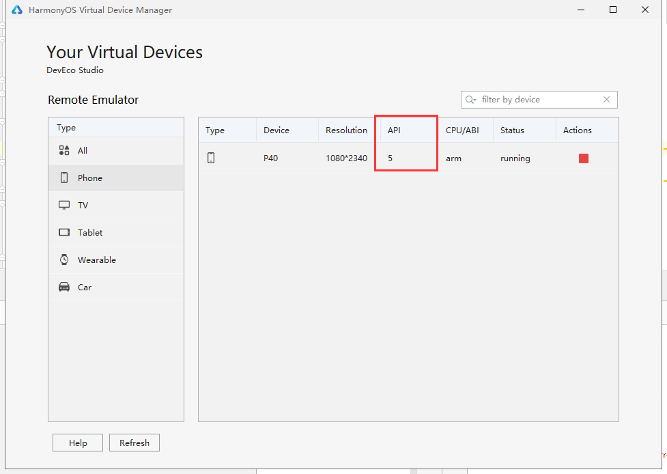
Task: Clear the device filter with the X
Action: pos(606,100)
